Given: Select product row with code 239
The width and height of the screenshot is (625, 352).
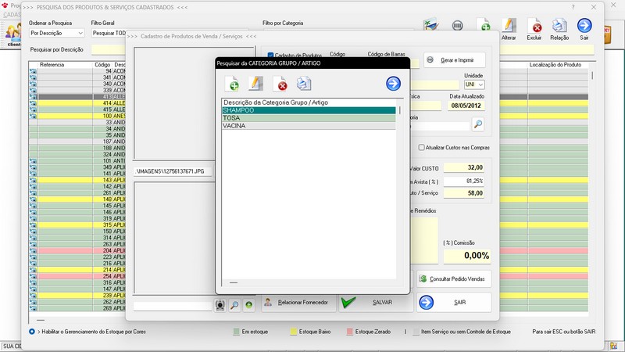Looking at the screenshot, I should pos(77,296).
